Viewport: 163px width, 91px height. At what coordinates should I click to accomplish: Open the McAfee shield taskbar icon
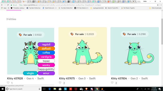tap(76, 89)
